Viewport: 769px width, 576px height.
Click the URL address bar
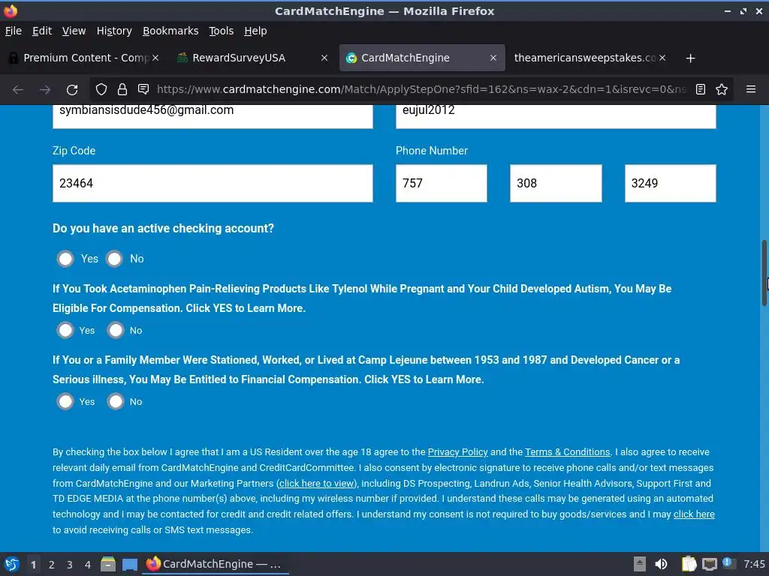click(x=421, y=89)
